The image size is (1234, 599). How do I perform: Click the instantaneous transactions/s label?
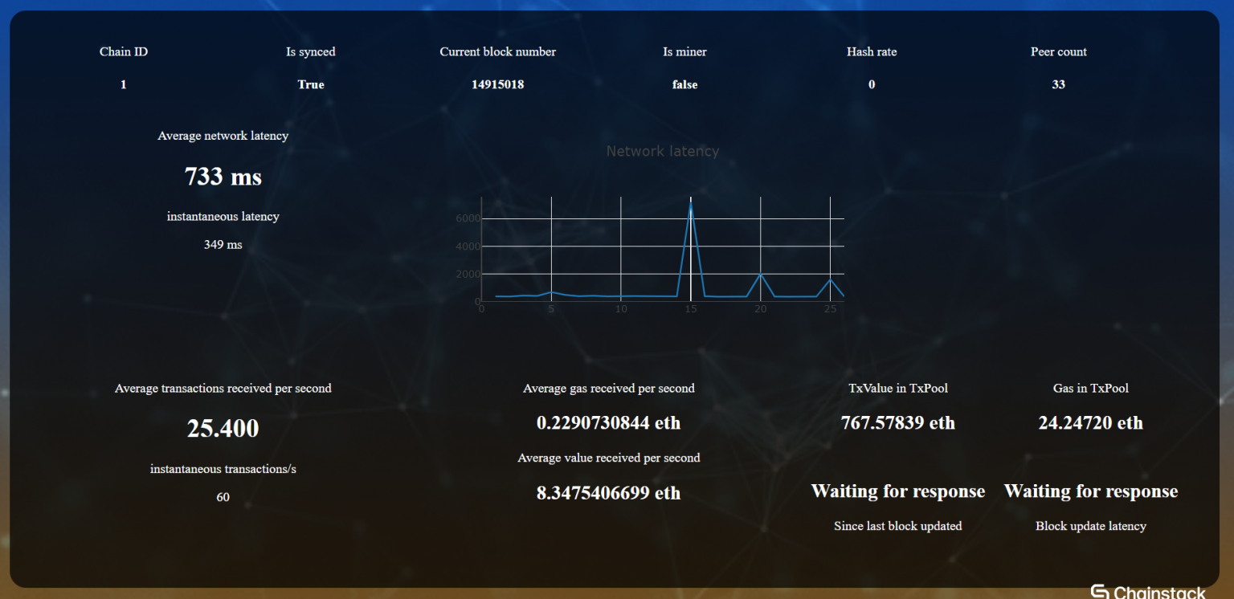point(223,468)
